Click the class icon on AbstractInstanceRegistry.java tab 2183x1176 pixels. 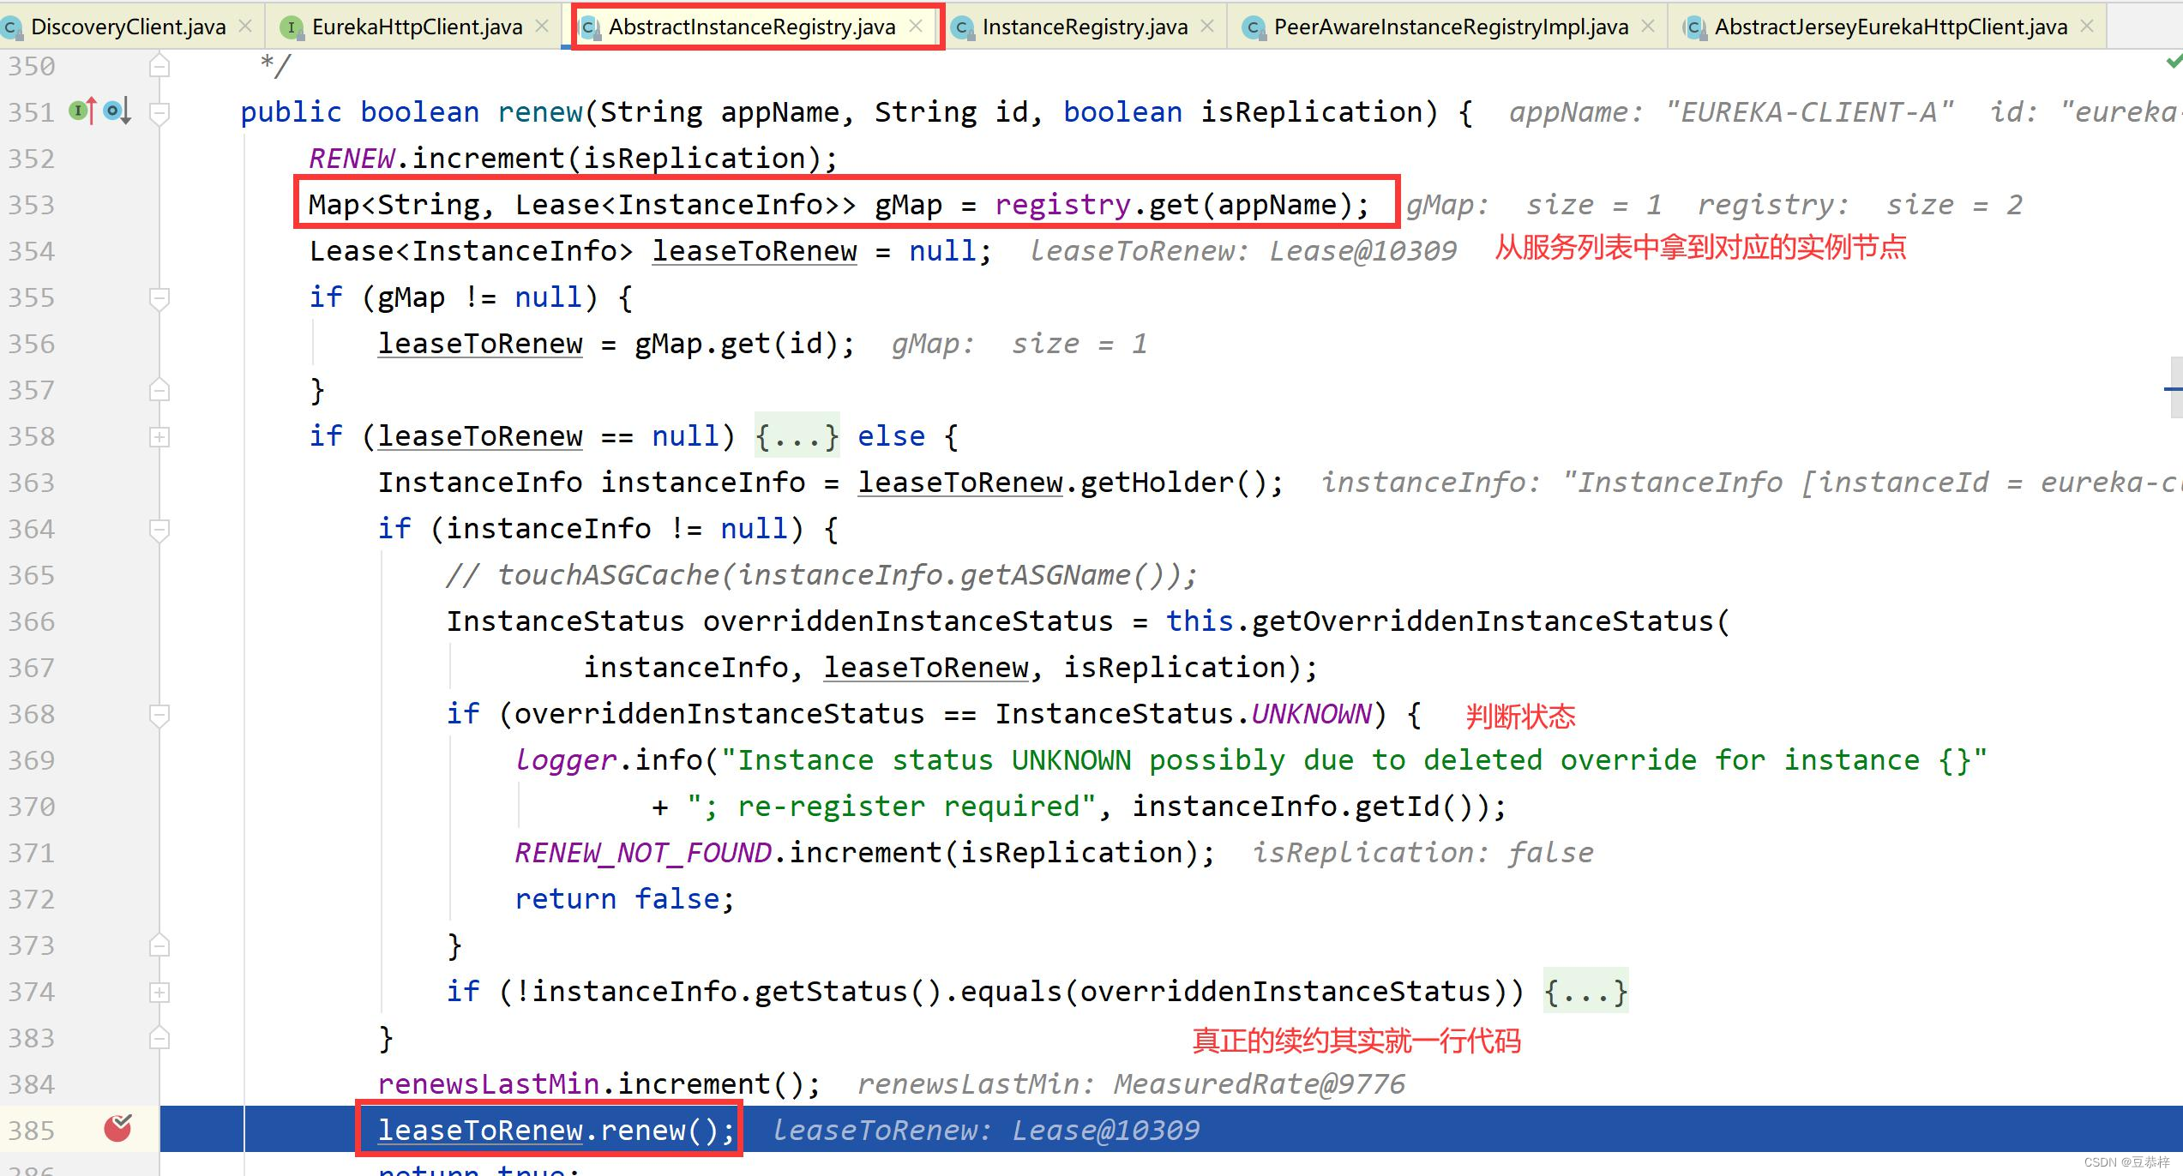589,28
